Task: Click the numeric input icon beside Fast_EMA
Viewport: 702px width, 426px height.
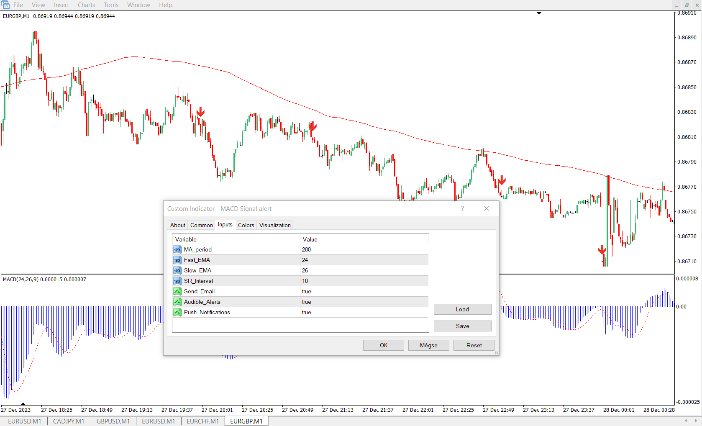Action: [177, 260]
